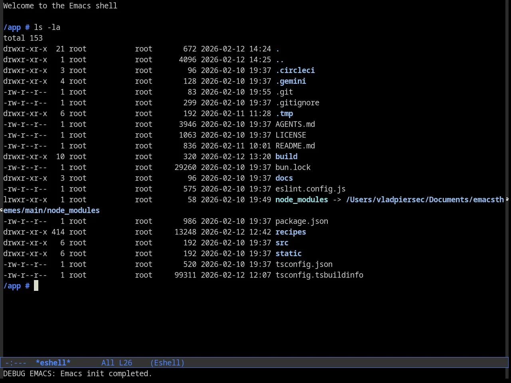
Task: Click the 'Welcome to the Emacs shell' banner
Action: point(60,6)
